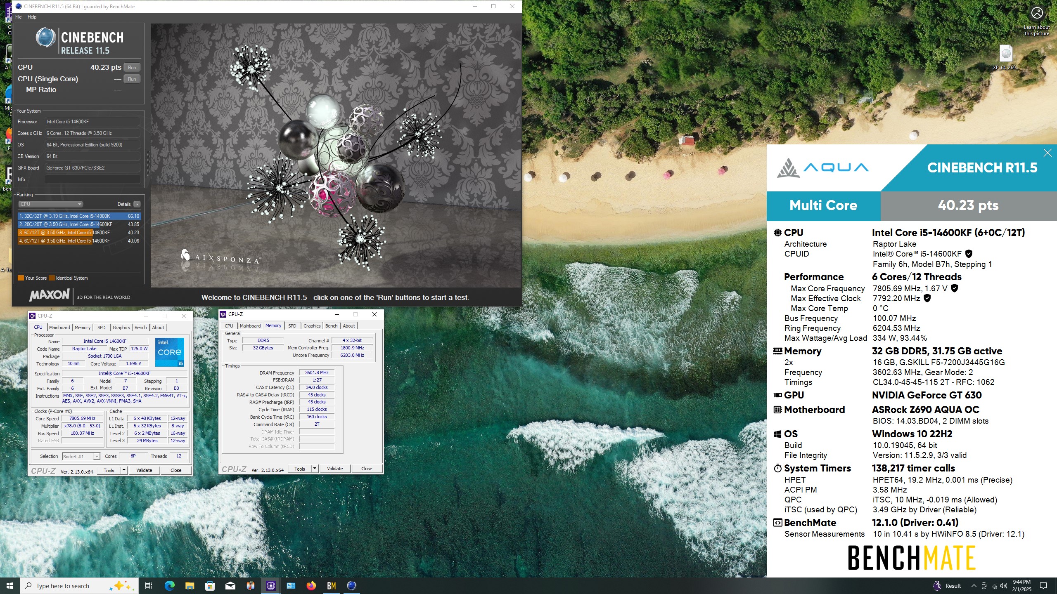This screenshot has height=594, width=1057.
Task: Click the taskbar search box
Action: click(x=78, y=586)
